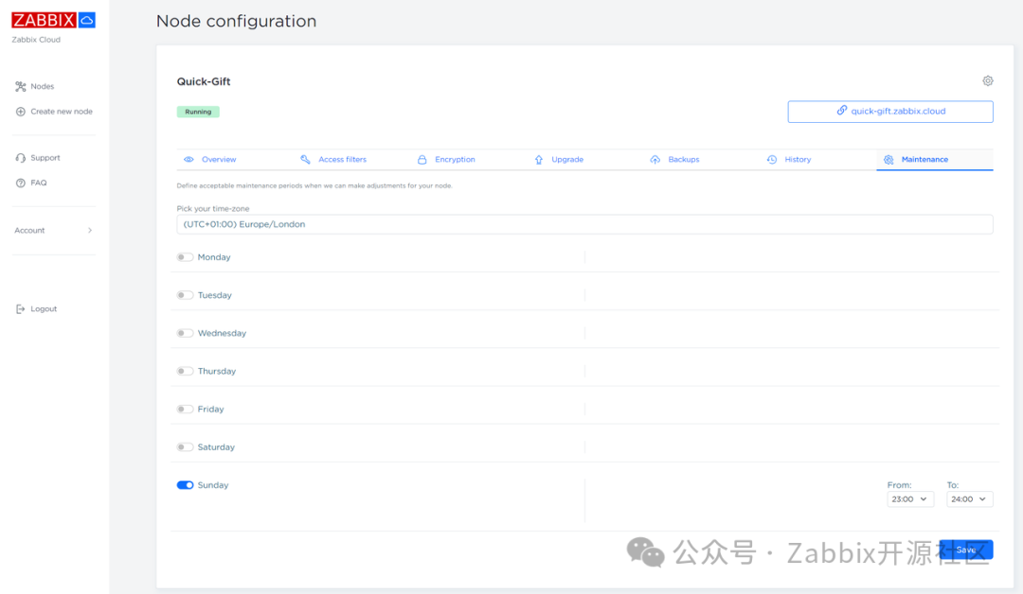Switch to the History tab
This screenshot has width=1023, height=594.
coord(798,160)
